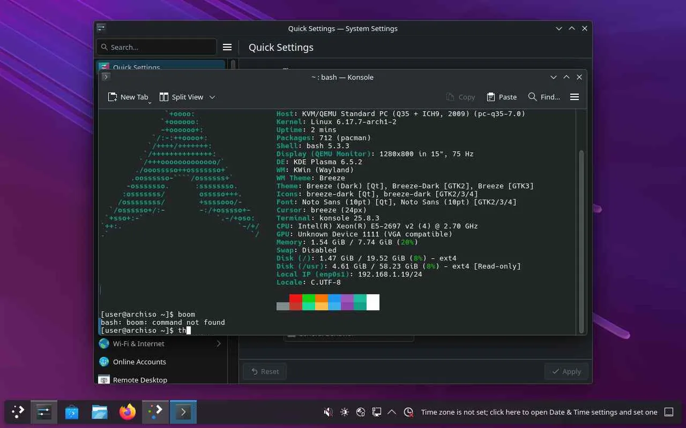Click the Online Accounts sidebar icon
The height and width of the screenshot is (428, 686).
104,362
